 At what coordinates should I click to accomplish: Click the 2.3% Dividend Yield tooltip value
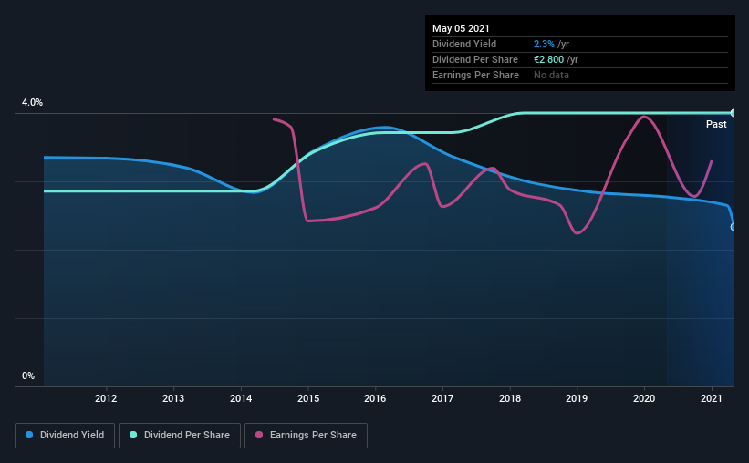tap(544, 44)
